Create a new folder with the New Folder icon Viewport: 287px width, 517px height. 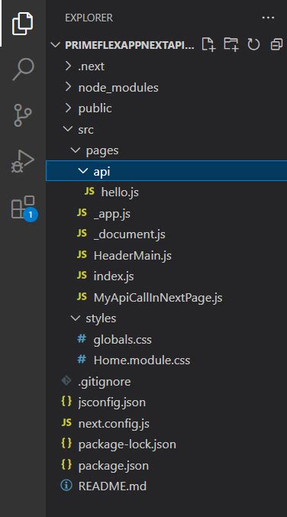(231, 44)
